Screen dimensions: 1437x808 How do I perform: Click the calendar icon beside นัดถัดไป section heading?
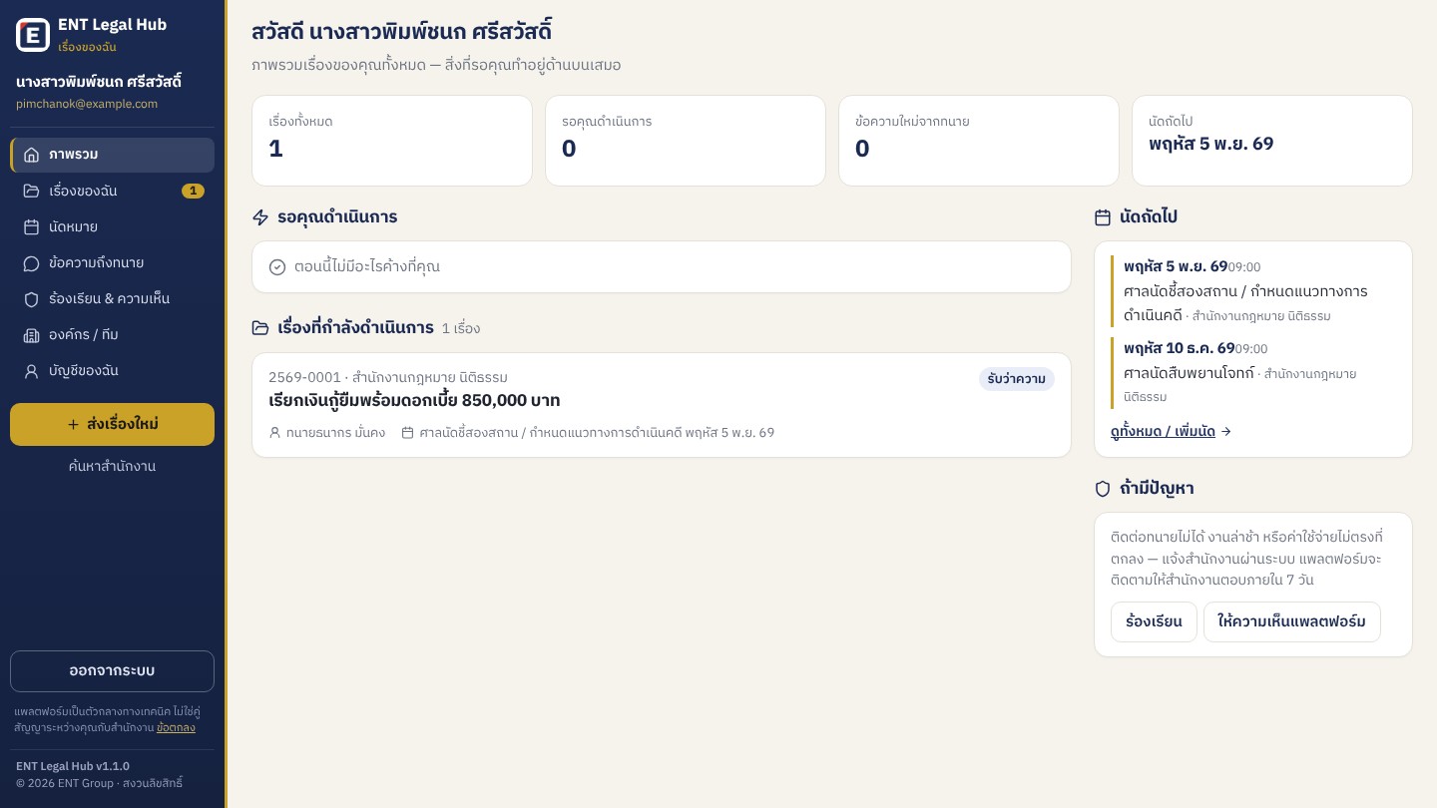point(1103,217)
